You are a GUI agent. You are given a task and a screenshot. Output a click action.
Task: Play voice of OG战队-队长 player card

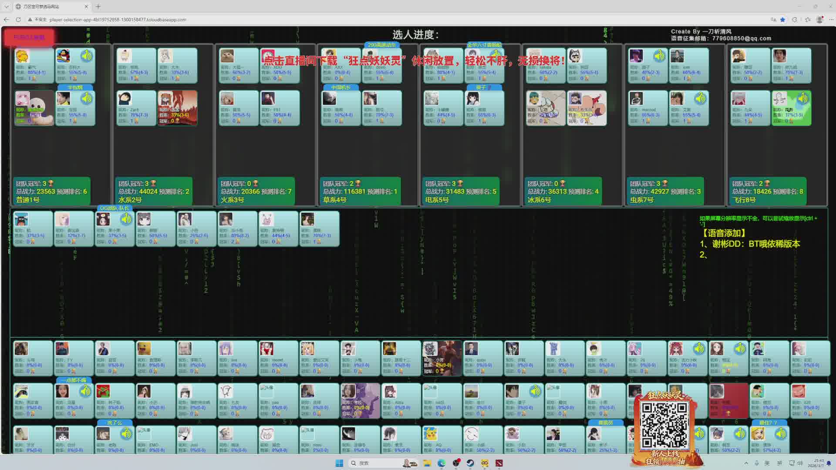tap(126, 219)
